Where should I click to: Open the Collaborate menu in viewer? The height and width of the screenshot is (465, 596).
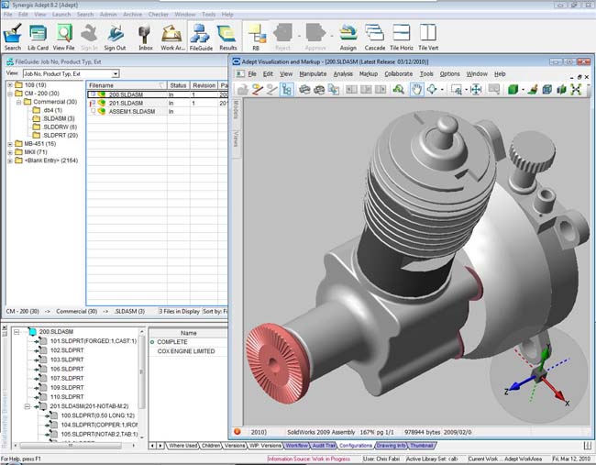click(x=398, y=73)
